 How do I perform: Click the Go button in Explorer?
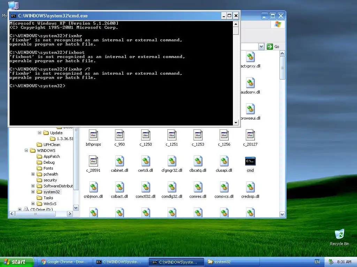273,47
